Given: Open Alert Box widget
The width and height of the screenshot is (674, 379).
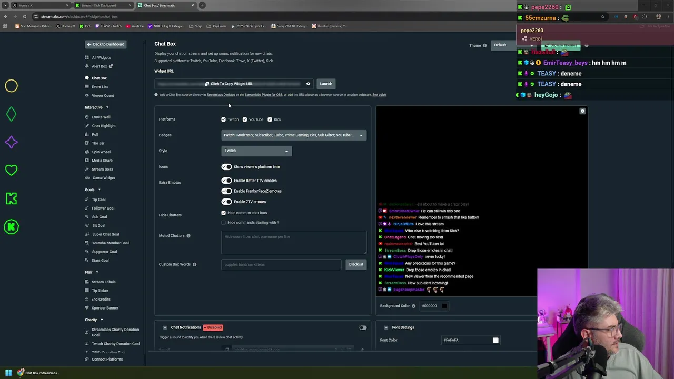Looking at the screenshot, I should pyautogui.click(x=100, y=66).
